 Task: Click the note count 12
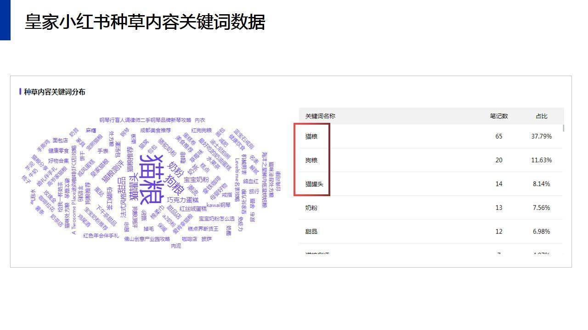coord(499,231)
